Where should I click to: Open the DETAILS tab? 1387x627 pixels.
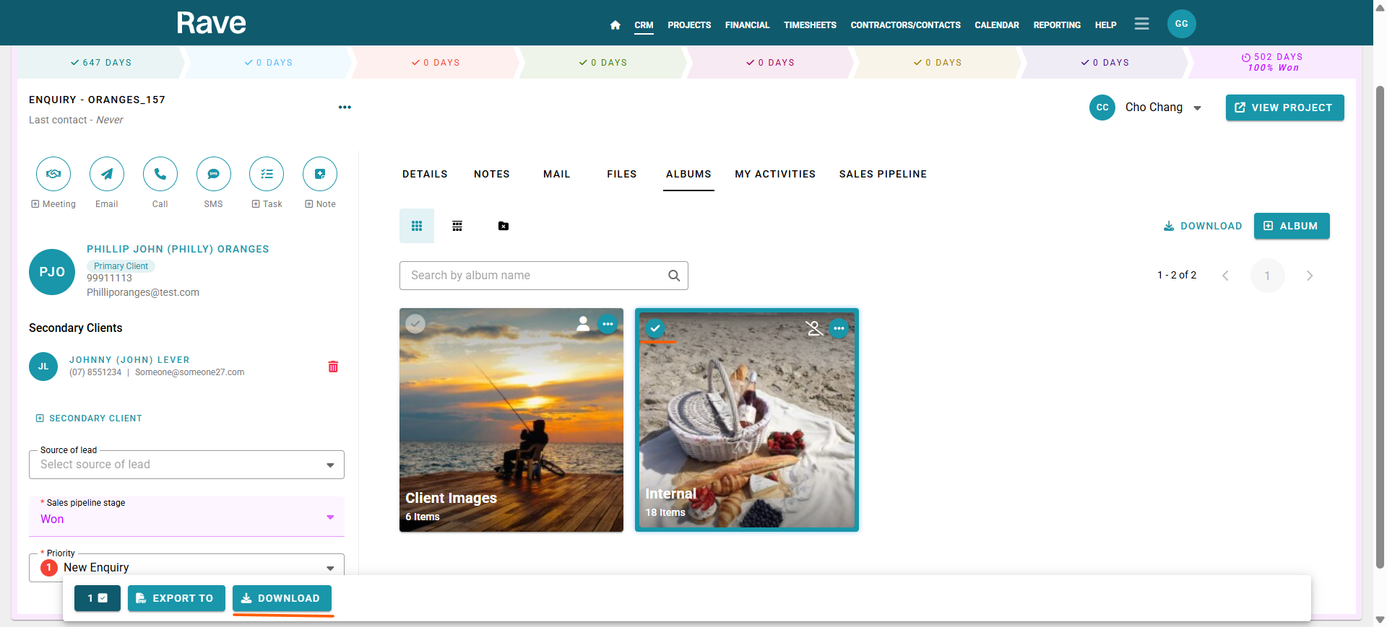click(x=425, y=174)
